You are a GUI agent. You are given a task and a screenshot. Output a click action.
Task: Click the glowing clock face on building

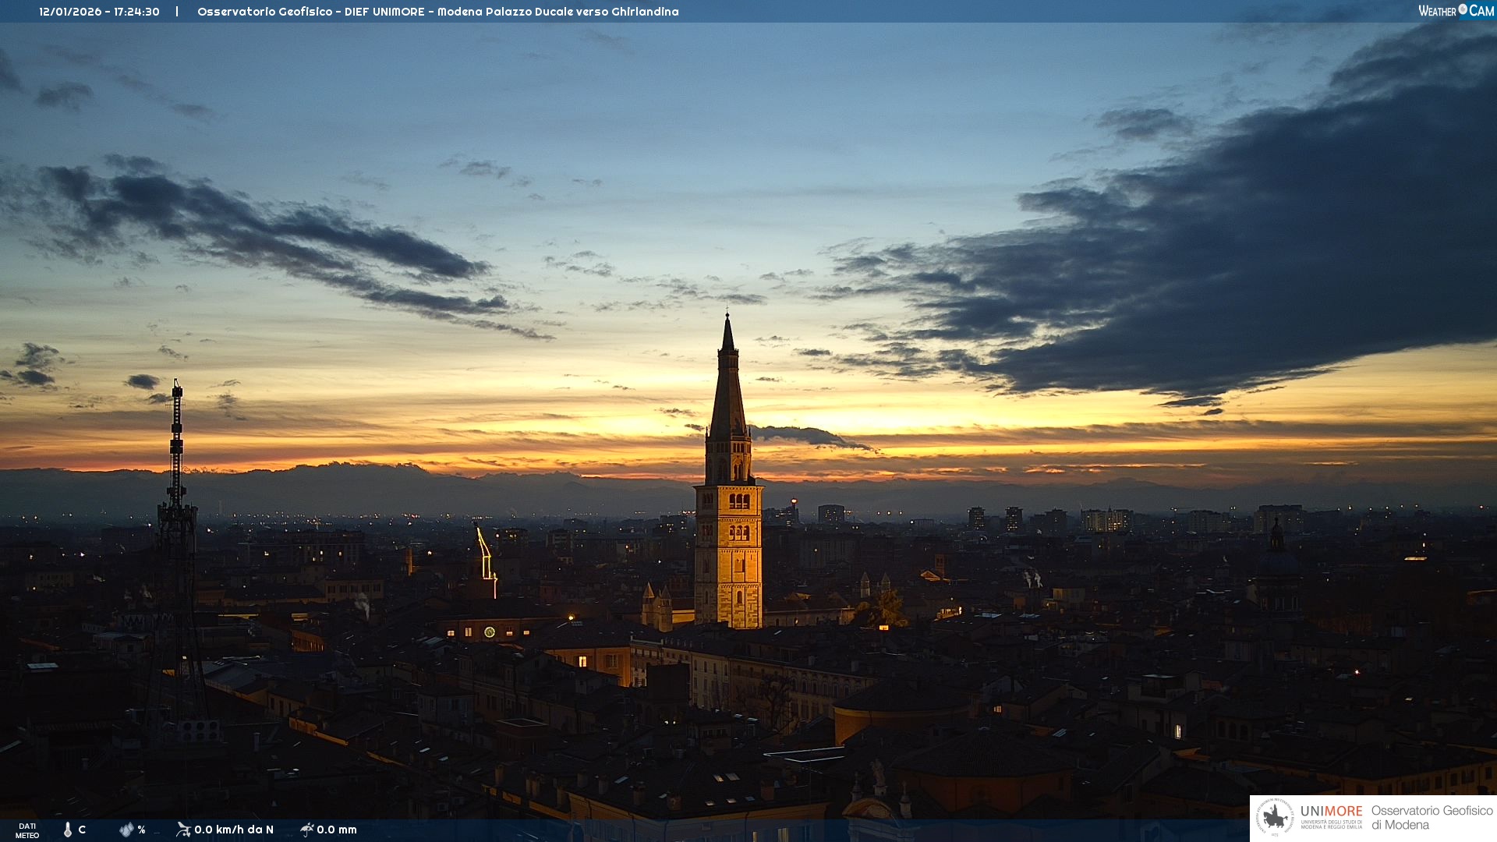click(x=490, y=632)
